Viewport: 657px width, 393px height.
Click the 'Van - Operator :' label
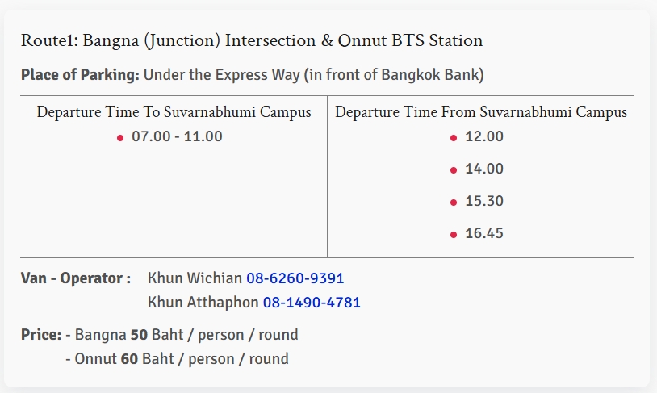(x=75, y=278)
